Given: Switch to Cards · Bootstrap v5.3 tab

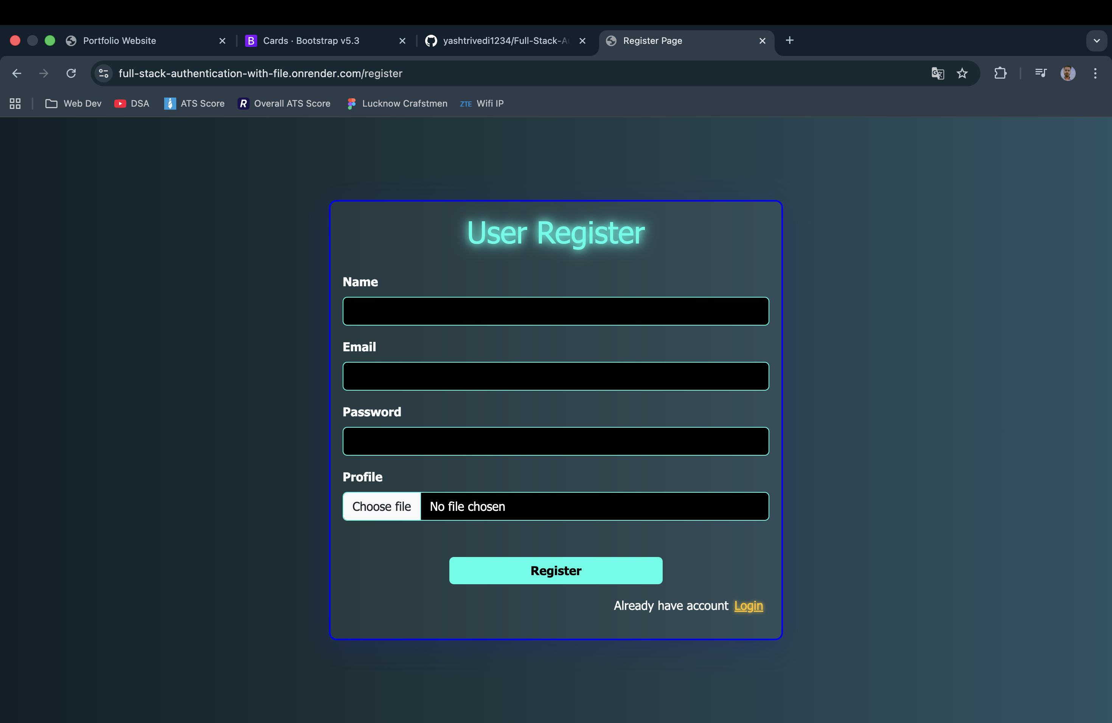Looking at the screenshot, I should pyautogui.click(x=311, y=40).
